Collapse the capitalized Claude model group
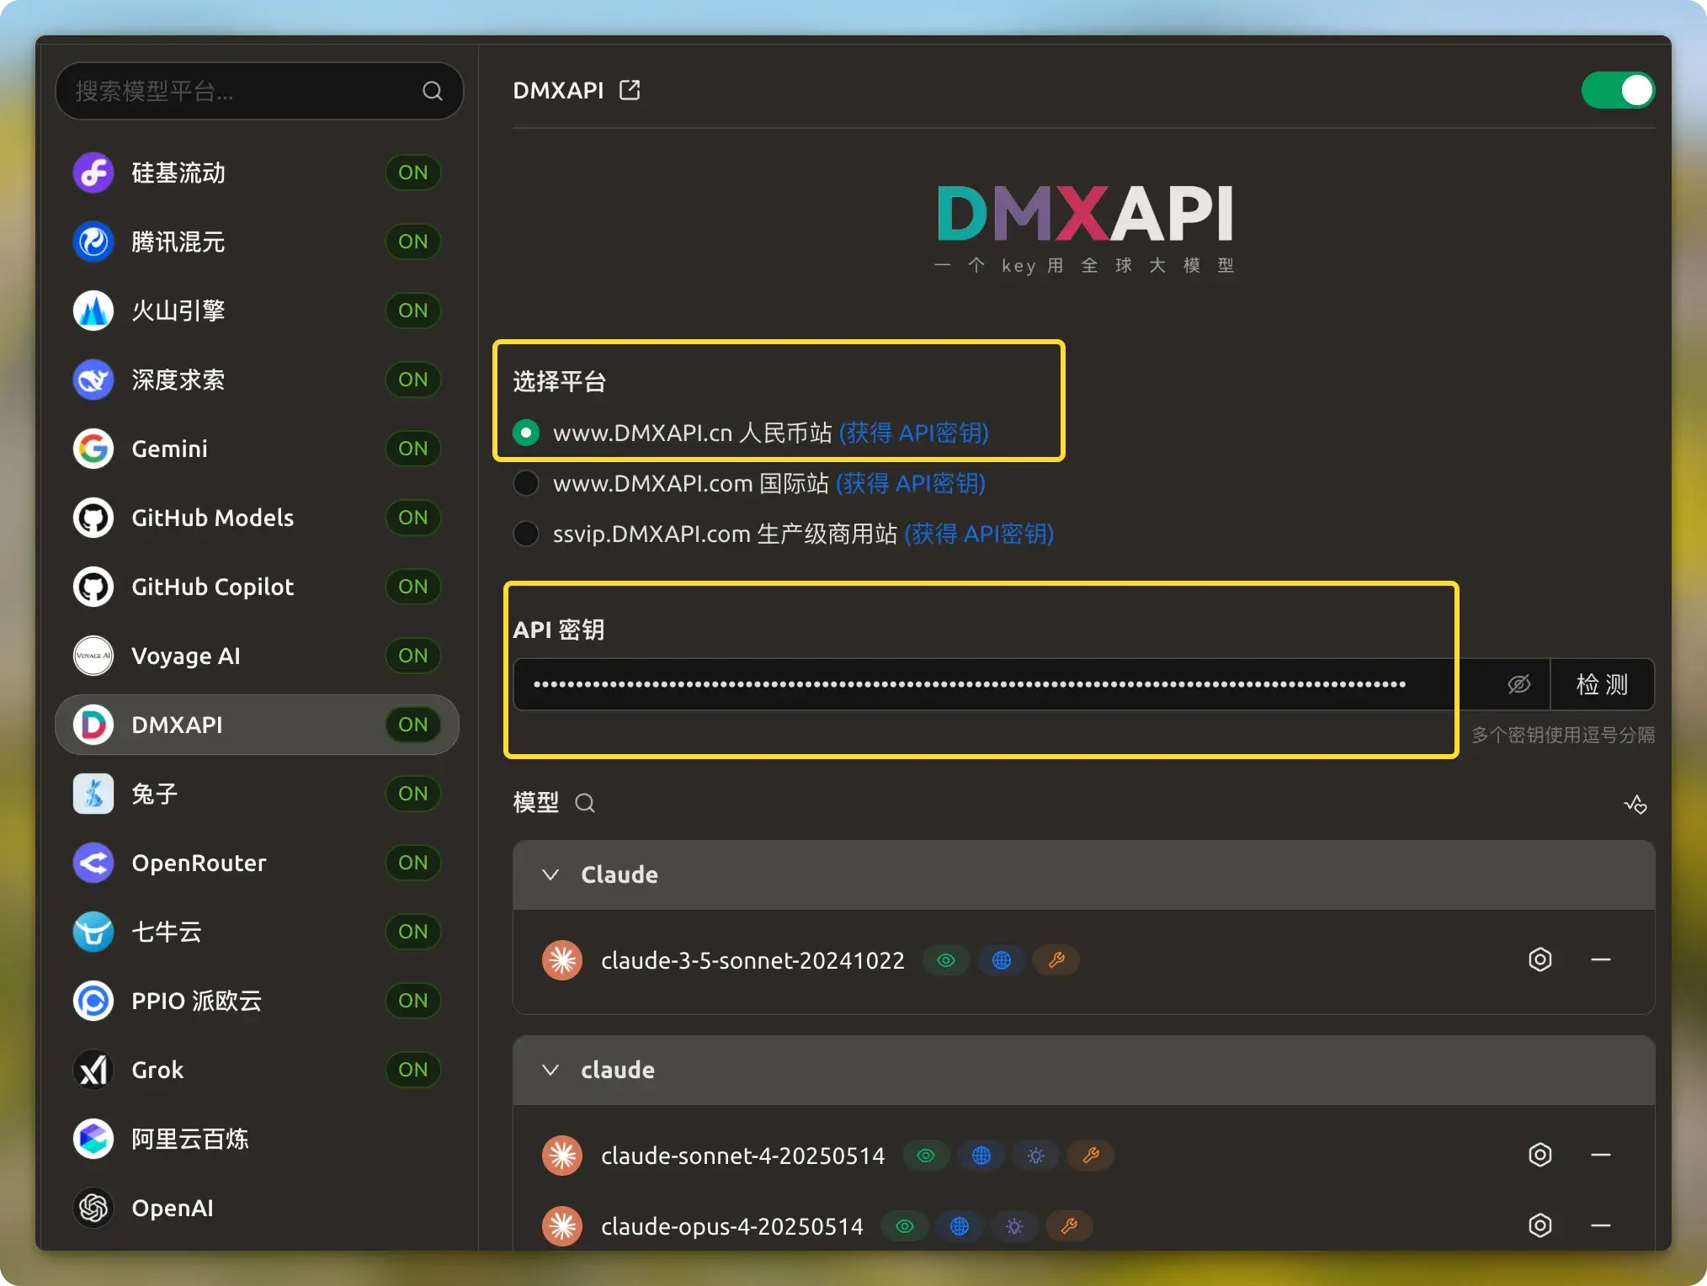This screenshot has height=1286, width=1707. pyautogui.click(x=550, y=874)
